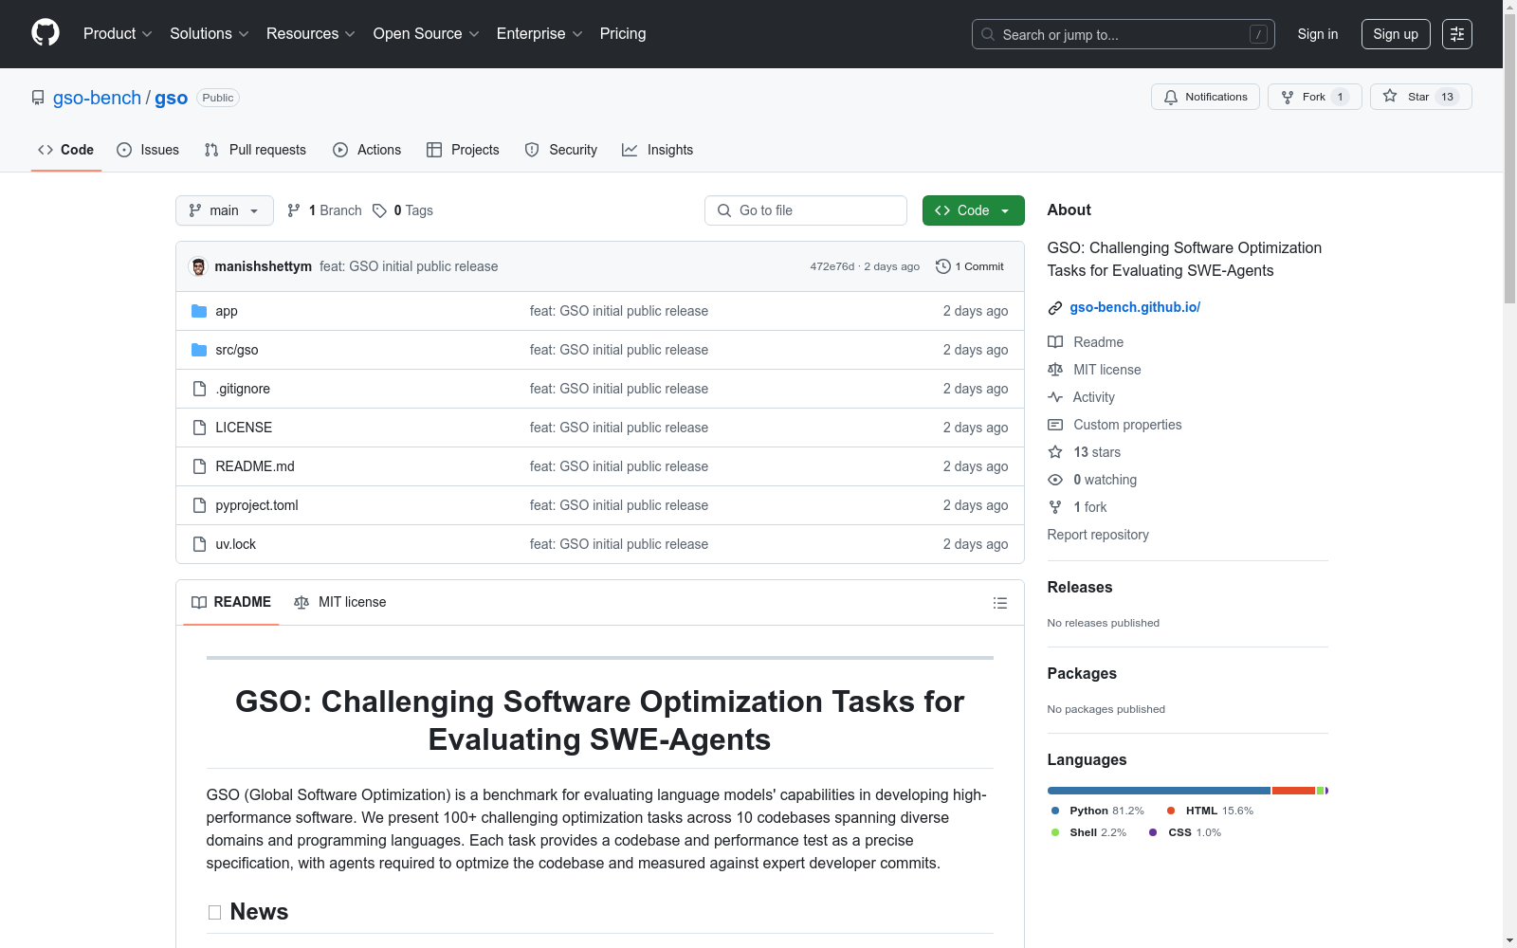Click the search magnifier in header search box
1517x948 pixels.
(988, 35)
